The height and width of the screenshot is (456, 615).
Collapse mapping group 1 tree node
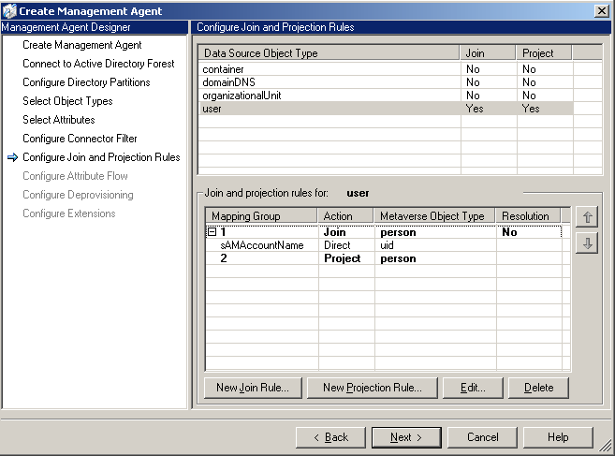point(212,232)
